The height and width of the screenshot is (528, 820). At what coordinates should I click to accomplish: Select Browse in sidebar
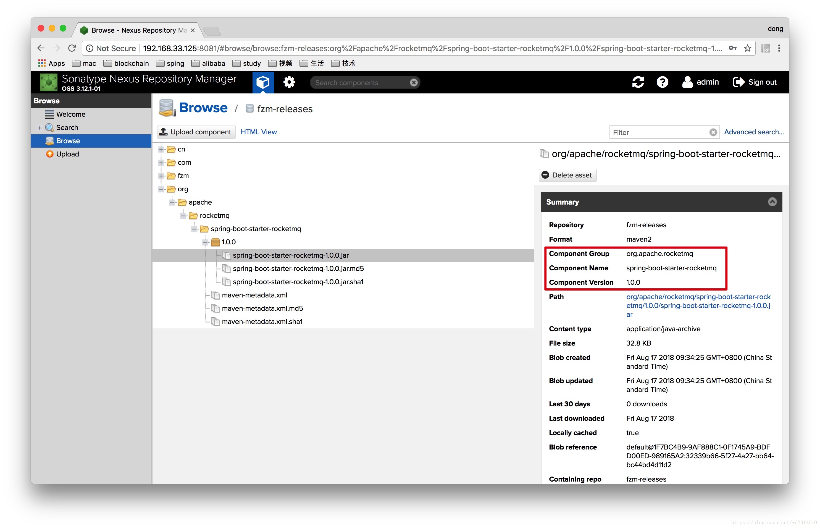91,141
